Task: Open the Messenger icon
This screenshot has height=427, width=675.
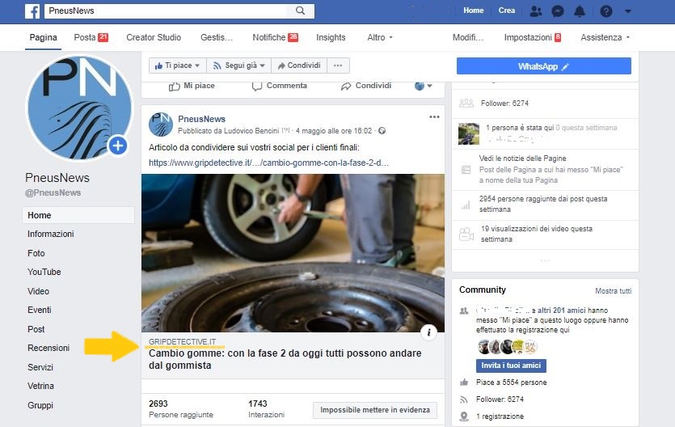Action: pyautogui.click(x=558, y=11)
